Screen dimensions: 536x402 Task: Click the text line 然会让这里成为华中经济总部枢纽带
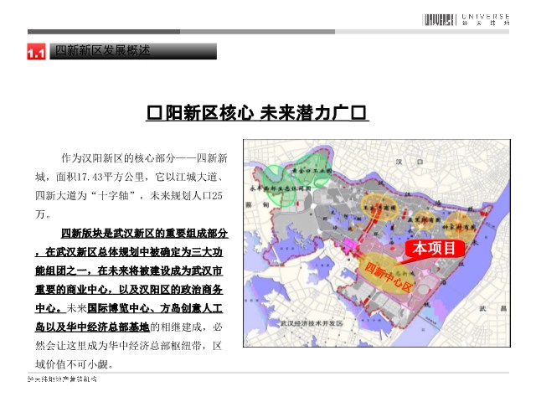[x=128, y=346]
